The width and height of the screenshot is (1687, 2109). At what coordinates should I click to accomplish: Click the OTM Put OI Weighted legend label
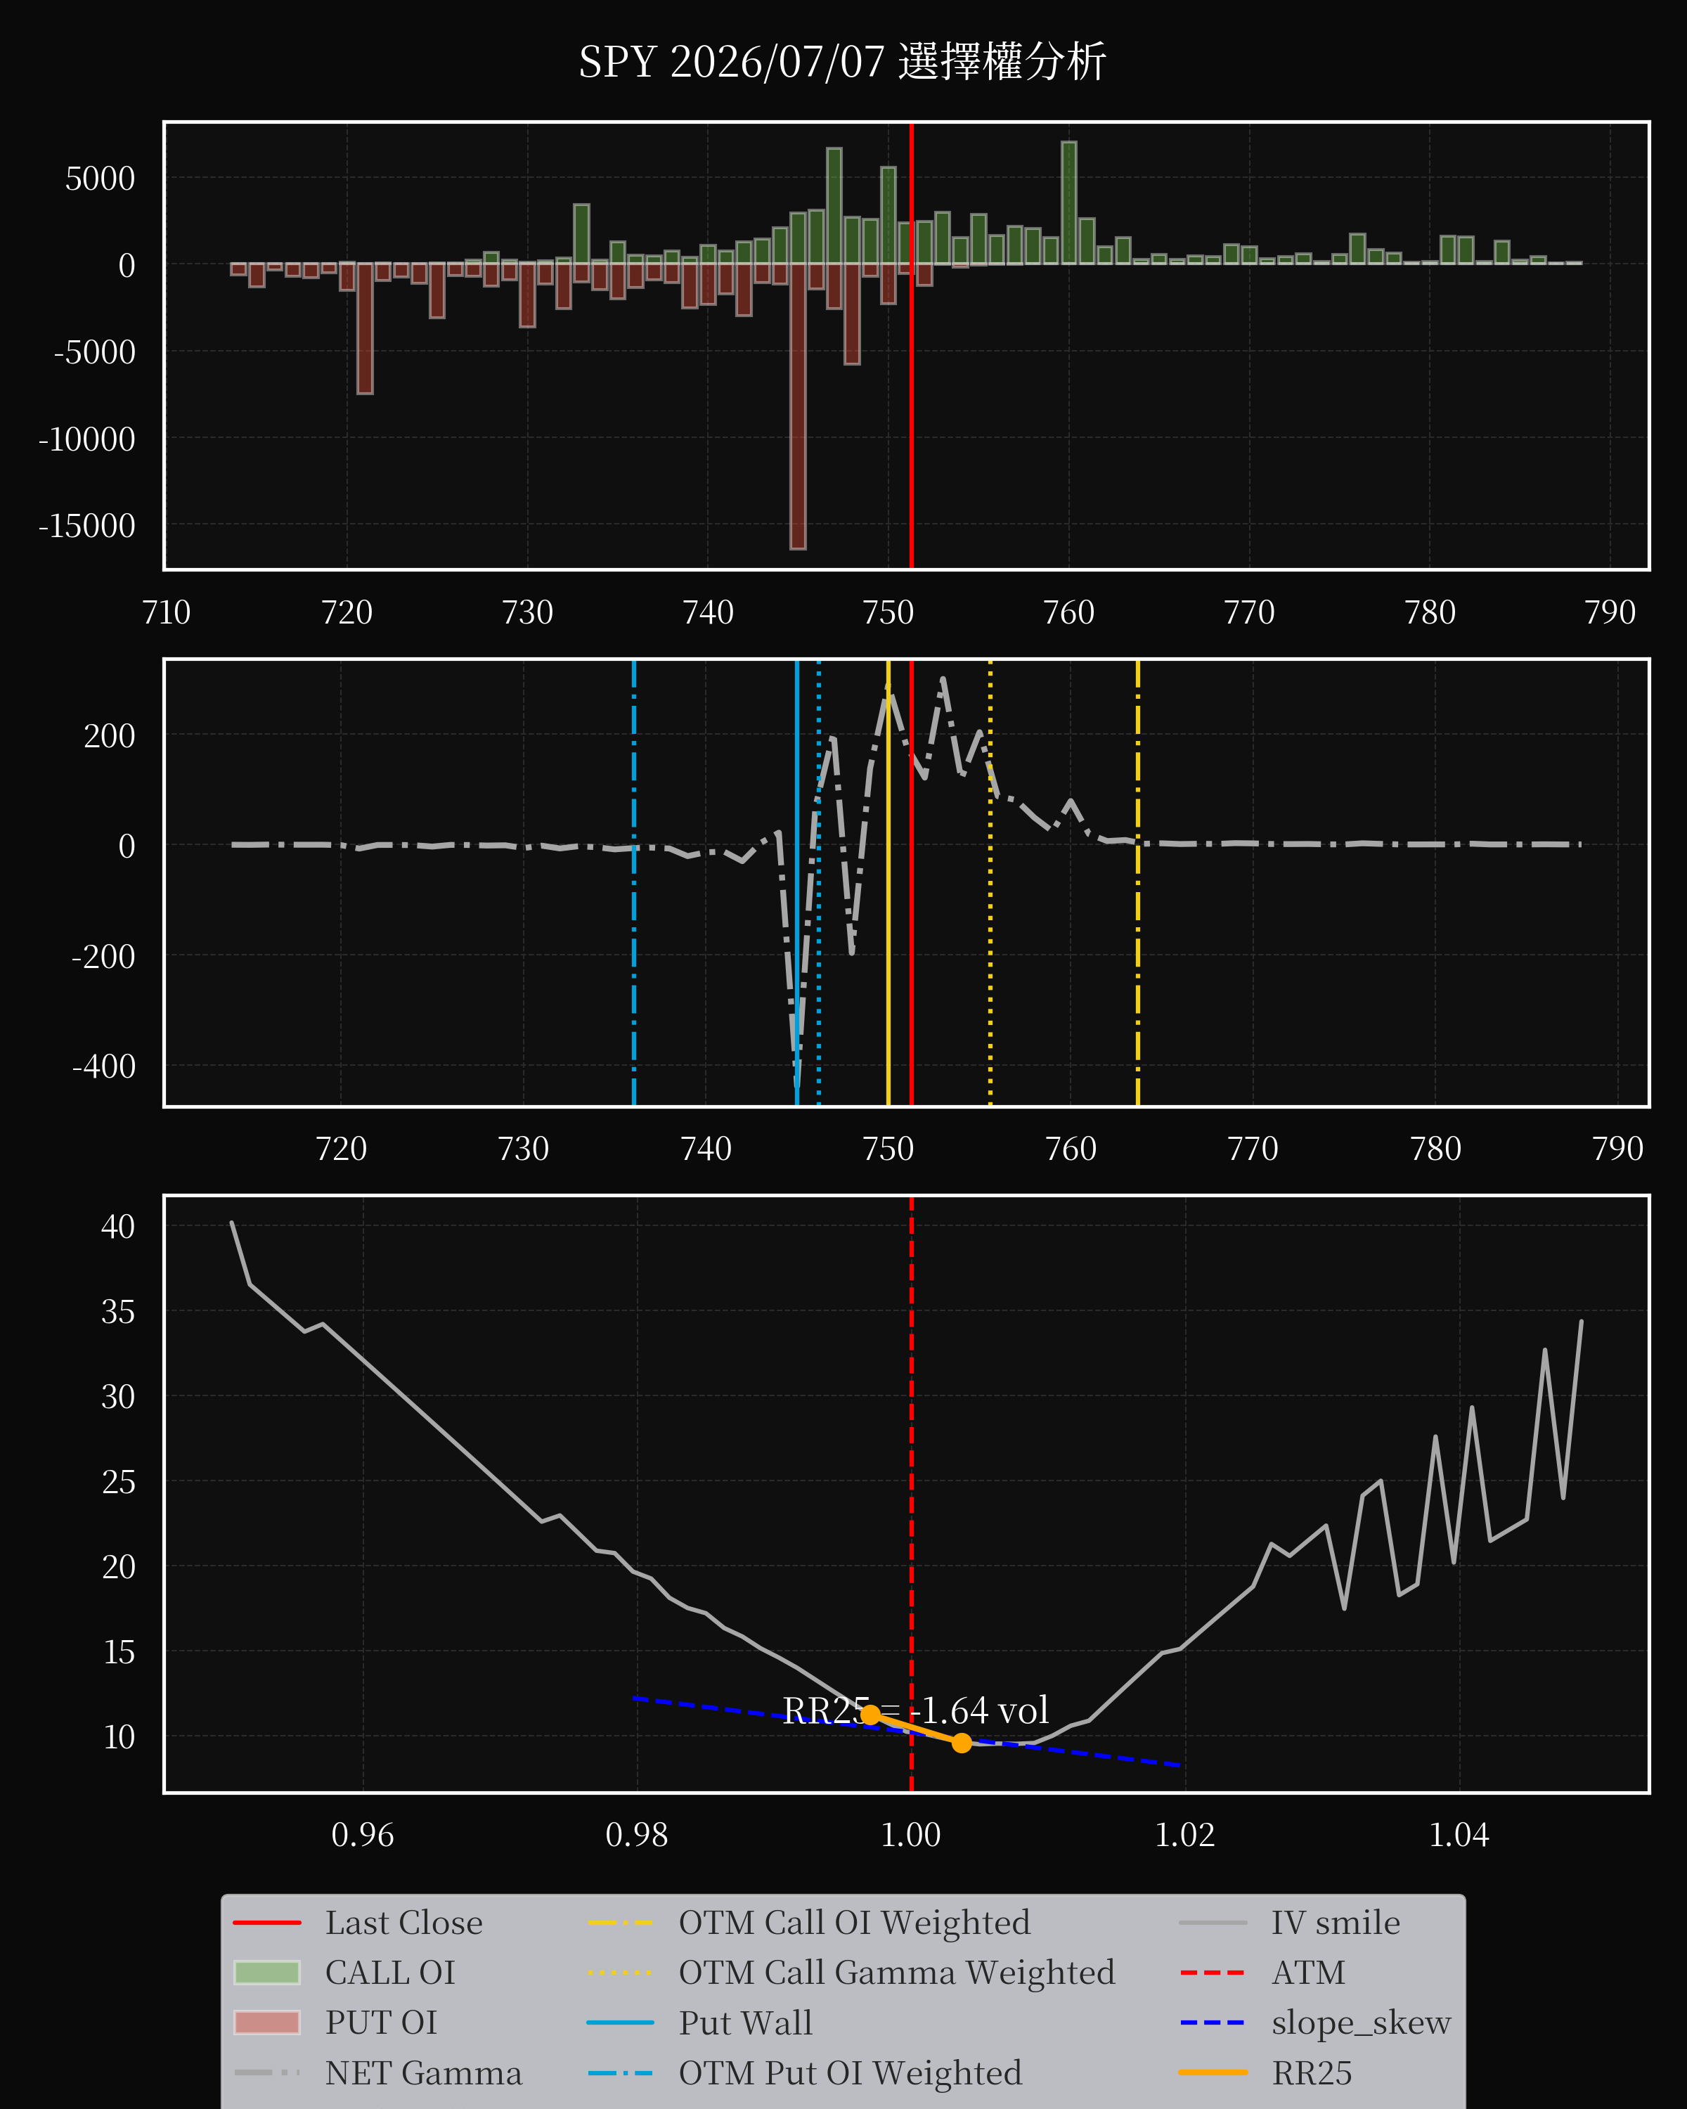[x=851, y=2073]
